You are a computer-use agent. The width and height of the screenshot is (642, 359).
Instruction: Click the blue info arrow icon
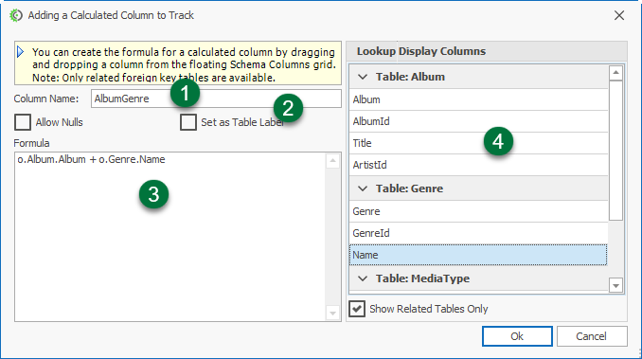tap(21, 52)
